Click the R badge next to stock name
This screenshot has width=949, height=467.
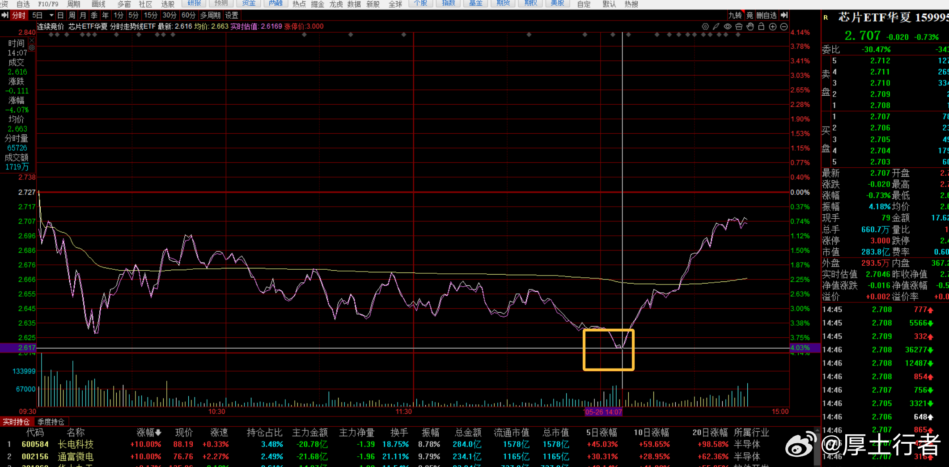pyautogui.click(x=826, y=17)
